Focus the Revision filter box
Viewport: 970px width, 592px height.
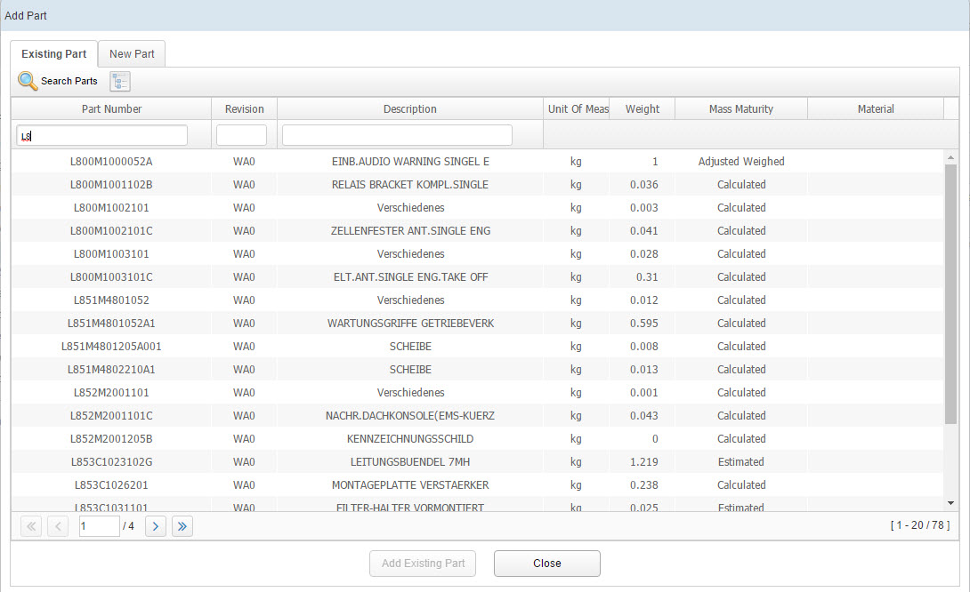click(x=241, y=136)
